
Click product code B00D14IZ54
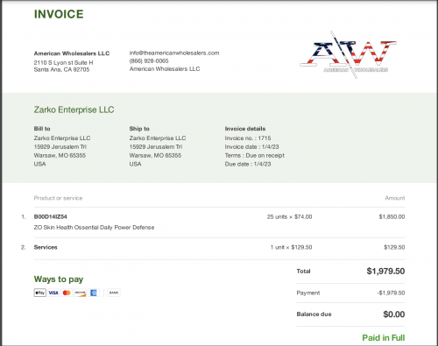[51, 216]
